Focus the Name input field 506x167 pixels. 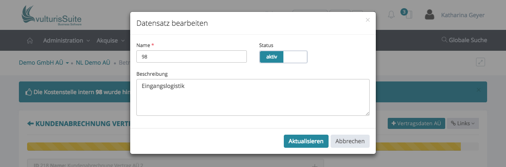(191, 57)
